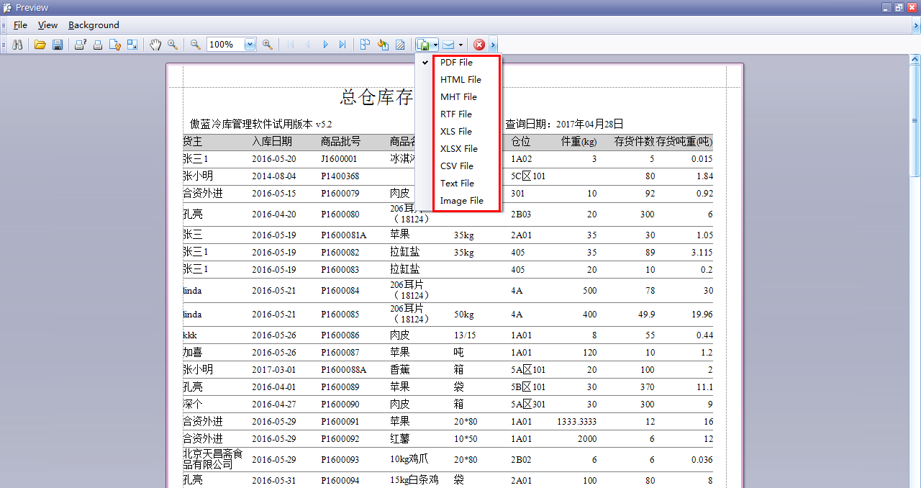Viewport: 921px width, 488px height.
Task: Open the Find/search tool with binoculars icon
Action: [x=17, y=44]
